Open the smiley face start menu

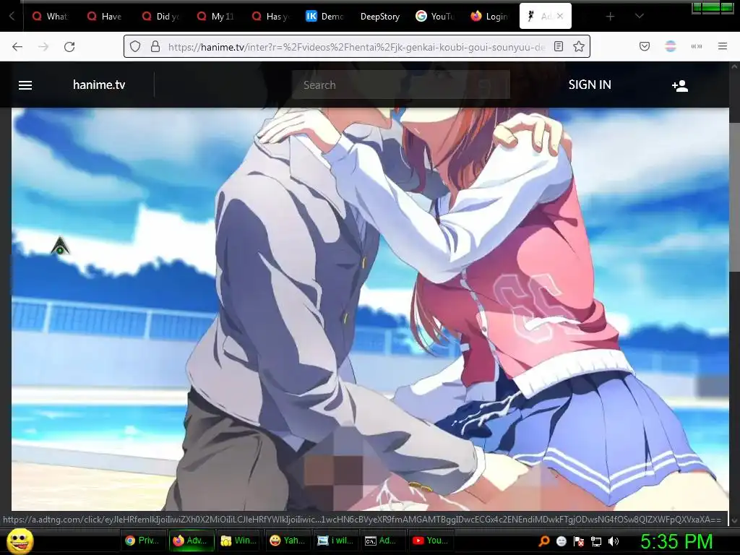click(x=20, y=541)
